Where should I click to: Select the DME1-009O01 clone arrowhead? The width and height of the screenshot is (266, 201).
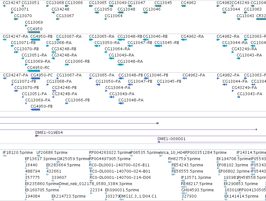click(158, 142)
